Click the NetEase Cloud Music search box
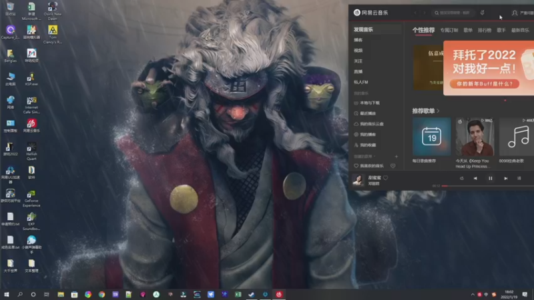 [453, 13]
